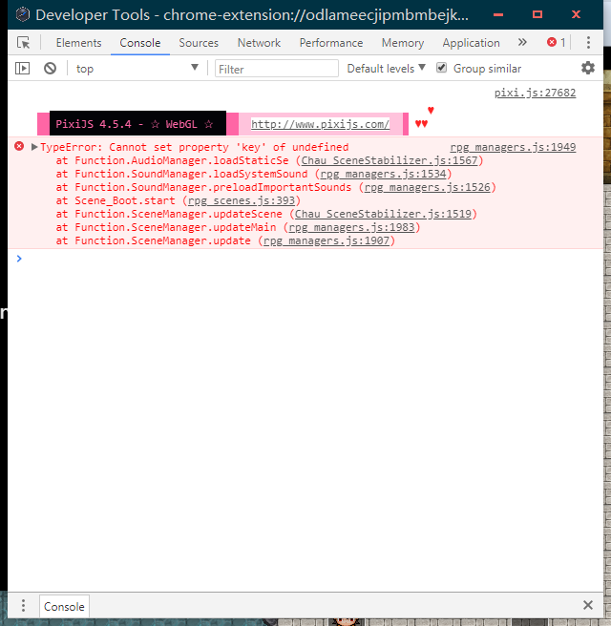The image size is (611, 626).
Task: Switch to the Elements tab
Action: point(78,43)
